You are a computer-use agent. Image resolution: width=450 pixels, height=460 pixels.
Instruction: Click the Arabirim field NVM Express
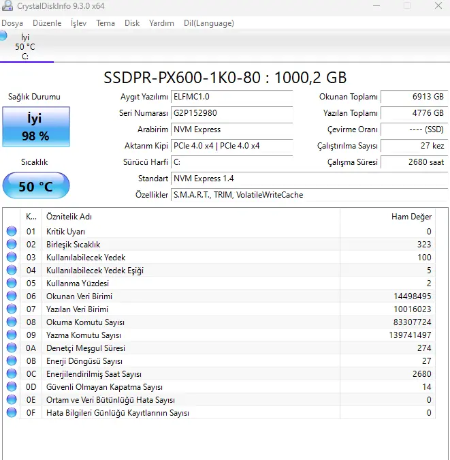coord(231,129)
